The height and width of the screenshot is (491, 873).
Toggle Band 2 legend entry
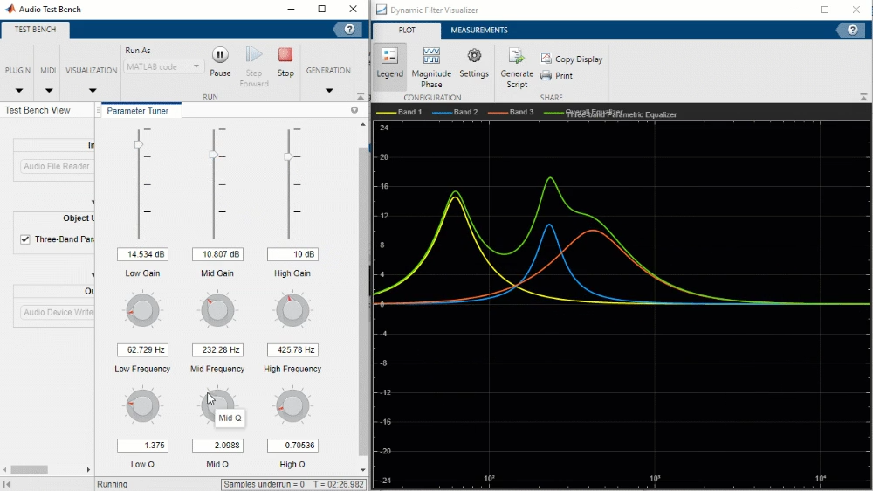(455, 112)
